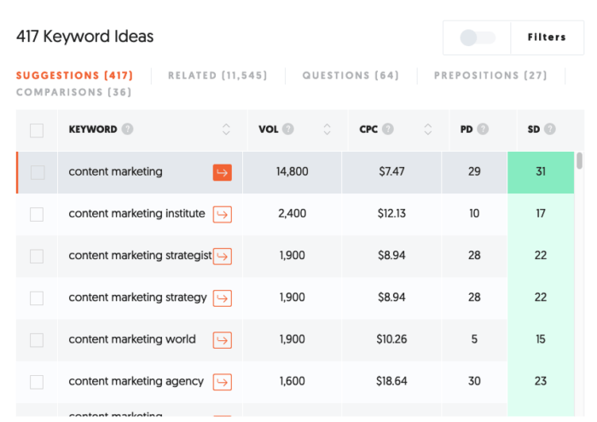Click the SD value 31 cell

click(541, 172)
